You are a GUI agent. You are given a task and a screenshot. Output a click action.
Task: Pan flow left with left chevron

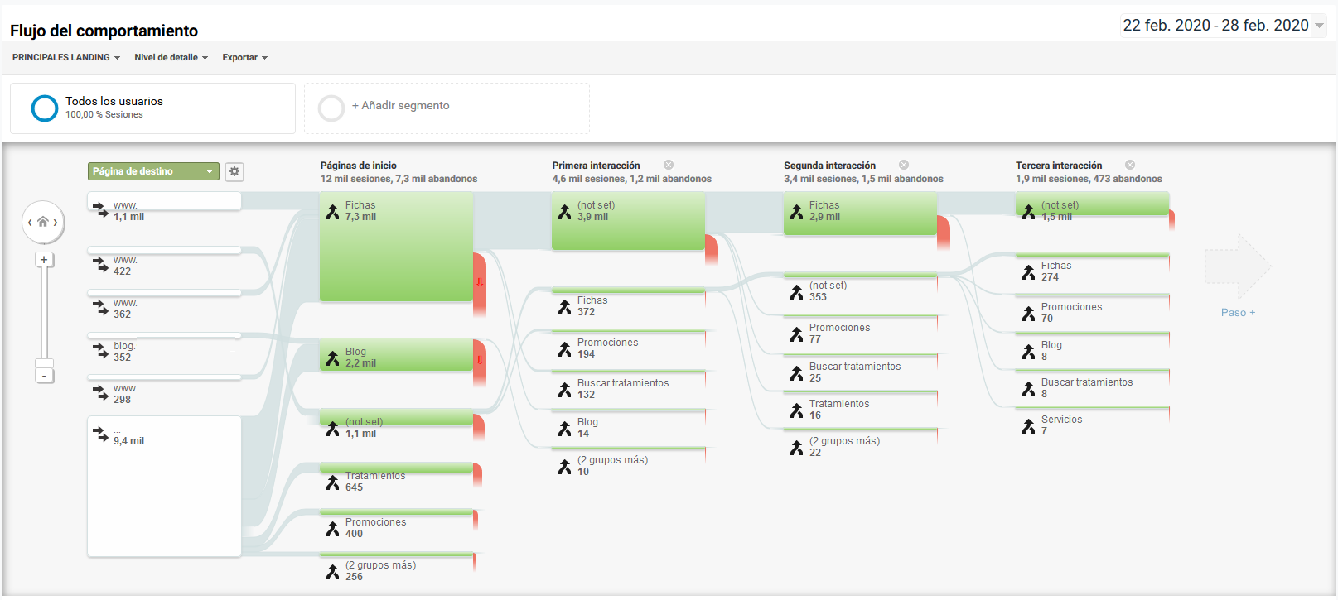30,222
